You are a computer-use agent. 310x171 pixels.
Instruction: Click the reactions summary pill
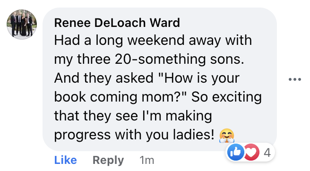point(250,152)
